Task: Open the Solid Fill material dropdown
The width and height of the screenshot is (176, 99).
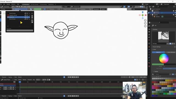Action: point(20,9)
